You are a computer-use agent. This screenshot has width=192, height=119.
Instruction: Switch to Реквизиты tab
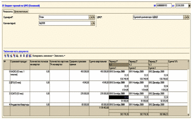tap(8, 11)
